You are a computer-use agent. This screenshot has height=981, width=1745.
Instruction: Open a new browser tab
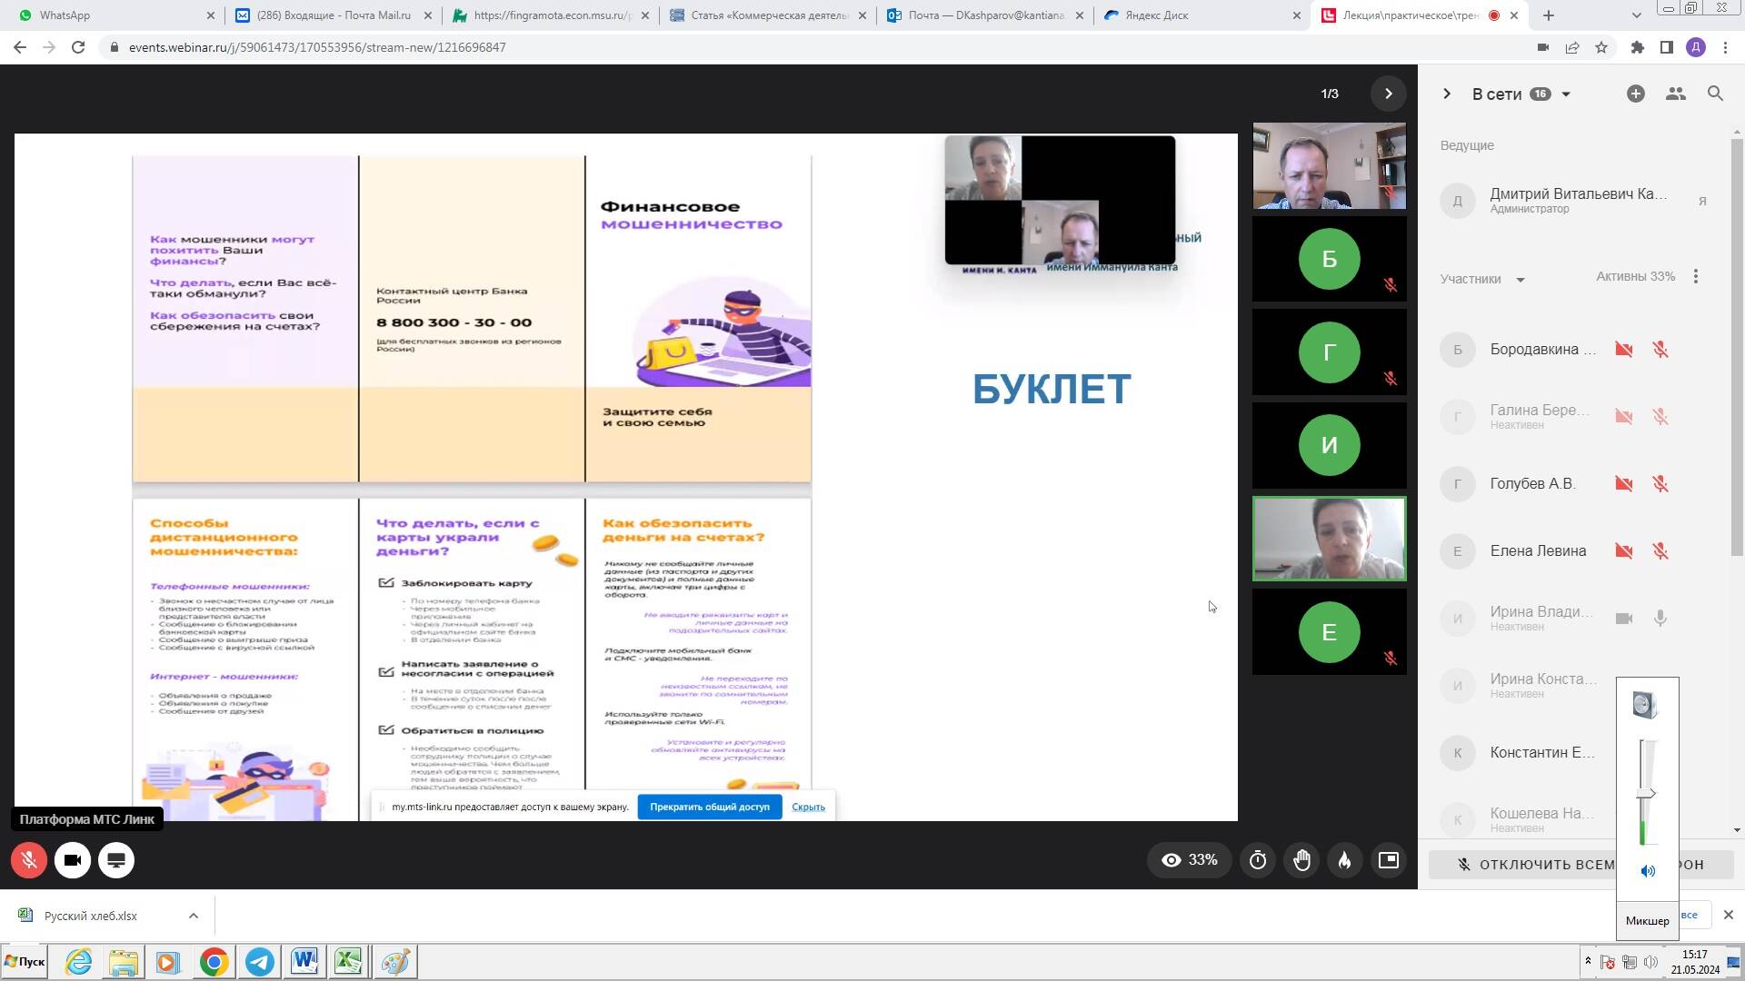coord(1549,15)
